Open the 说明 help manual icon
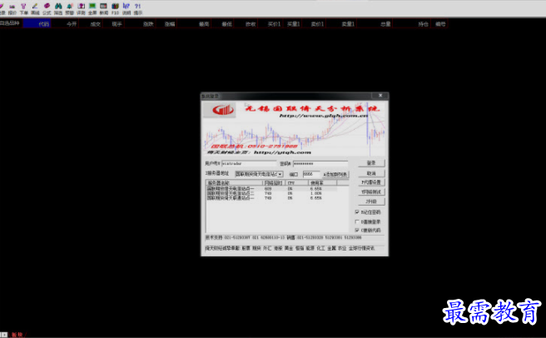546x338 pixels. 127,8
